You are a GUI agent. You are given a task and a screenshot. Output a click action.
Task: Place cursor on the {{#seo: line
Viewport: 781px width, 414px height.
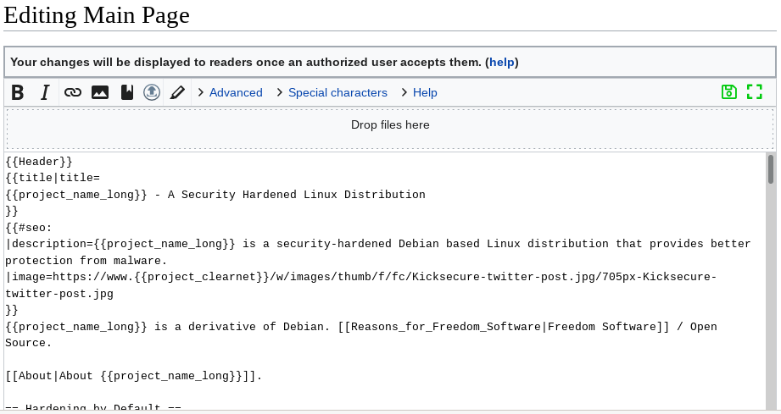click(x=29, y=227)
